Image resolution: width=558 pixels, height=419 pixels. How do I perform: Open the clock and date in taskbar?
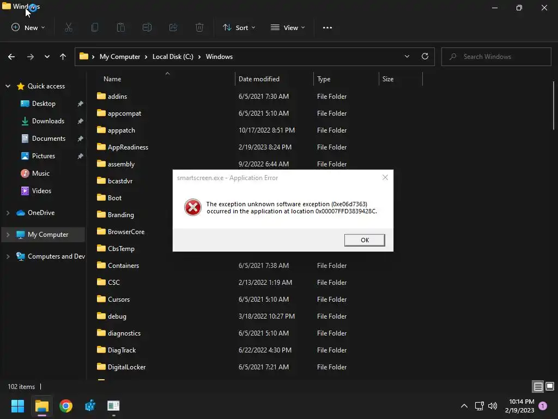(520, 406)
